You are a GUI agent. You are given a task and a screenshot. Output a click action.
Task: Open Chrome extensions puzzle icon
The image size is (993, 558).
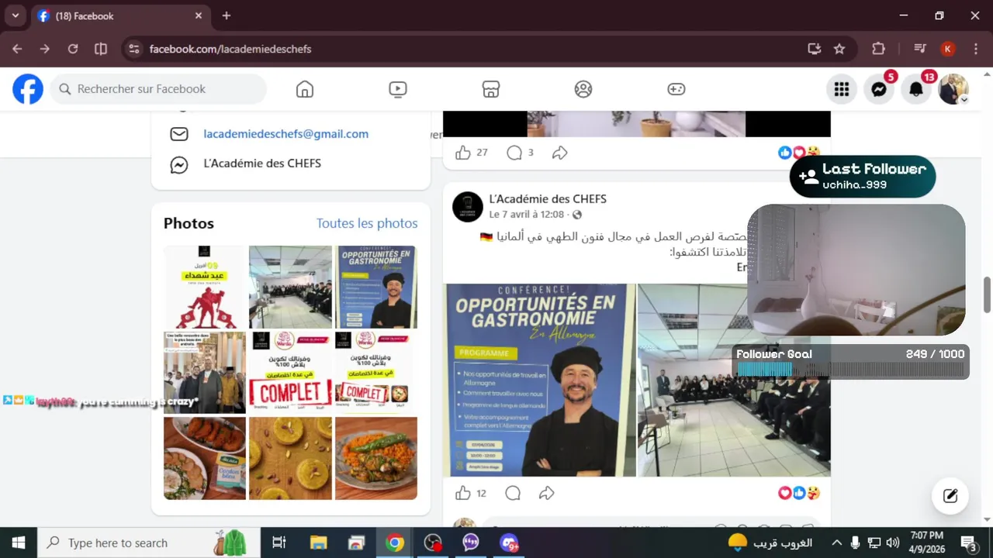pyautogui.click(x=878, y=49)
